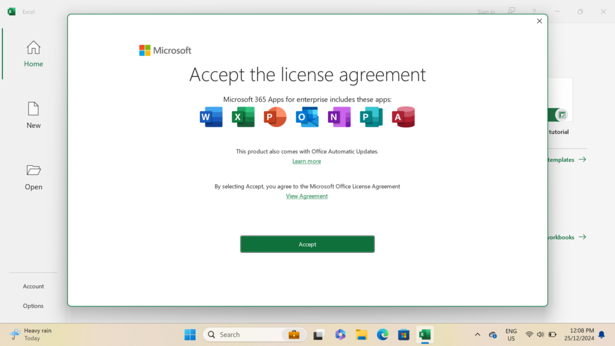615x346 pixels.
Task: Go to Home in Excel sidebar
Action: pyautogui.click(x=34, y=54)
